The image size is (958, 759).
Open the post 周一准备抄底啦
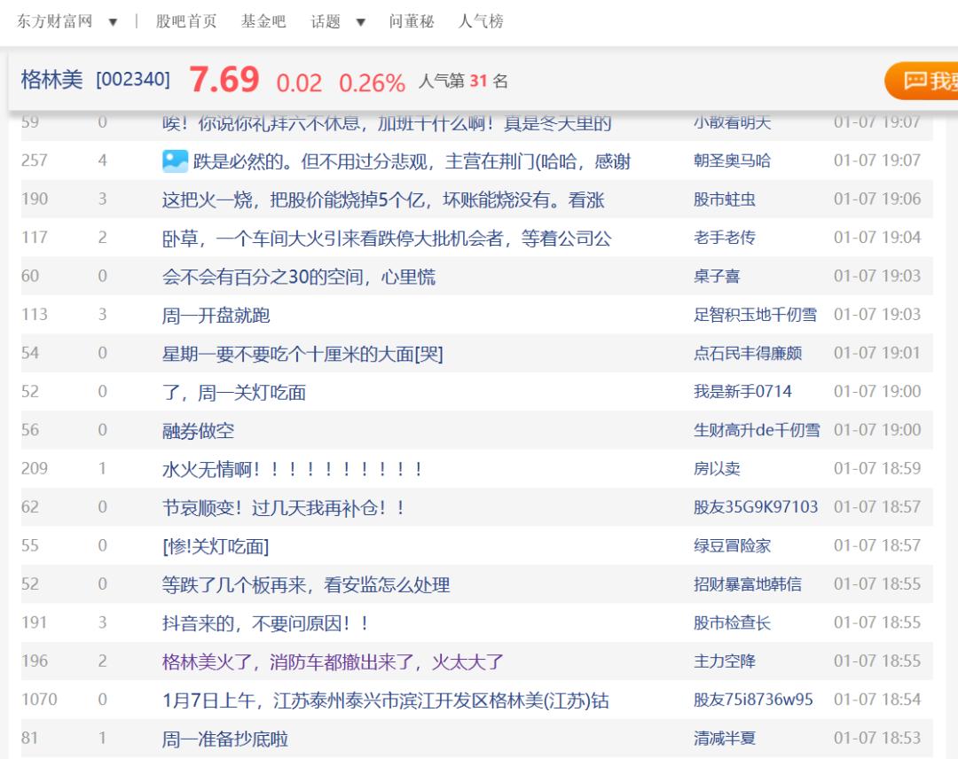224,739
